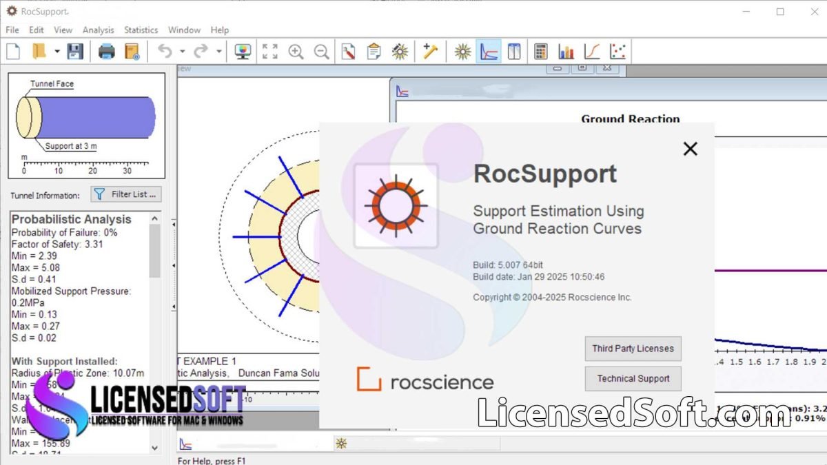Click the Technical Support button
Screen dimensions: 827x465
tap(633, 378)
